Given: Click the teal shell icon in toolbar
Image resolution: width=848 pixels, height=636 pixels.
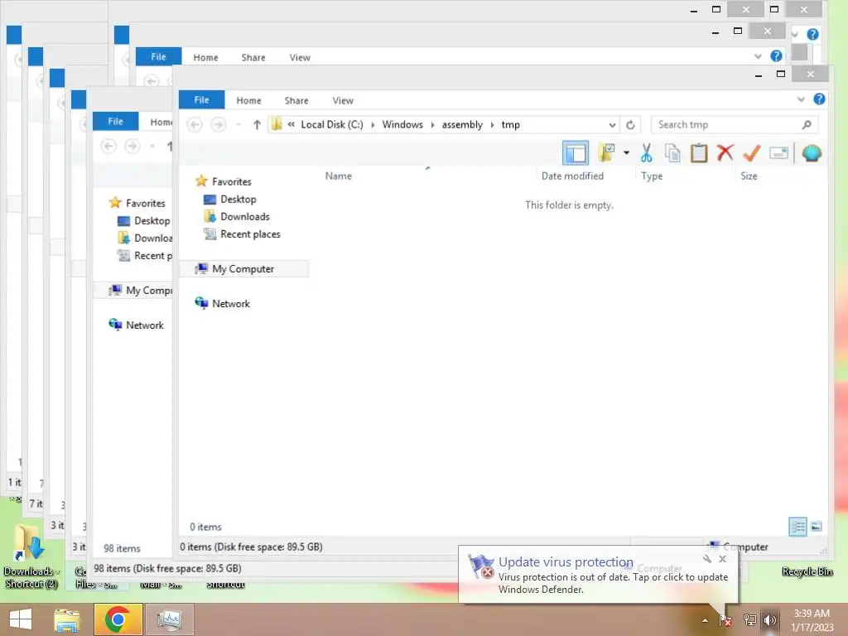Looking at the screenshot, I should coord(812,153).
